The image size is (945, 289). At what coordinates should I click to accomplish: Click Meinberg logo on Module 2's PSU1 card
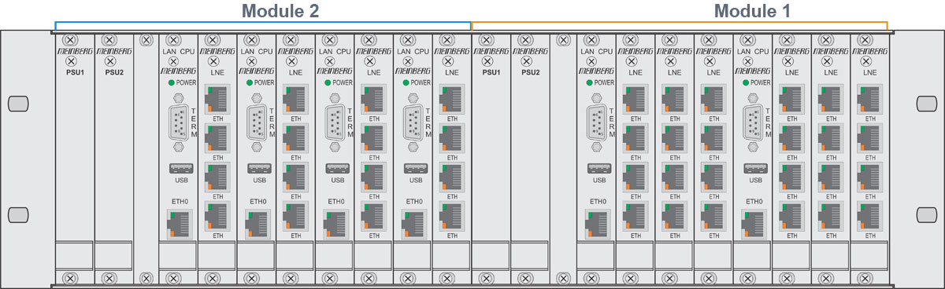(74, 51)
